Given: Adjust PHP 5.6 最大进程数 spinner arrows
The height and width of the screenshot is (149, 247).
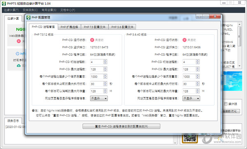Looking at the screenshot, I should tap(198, 69).
